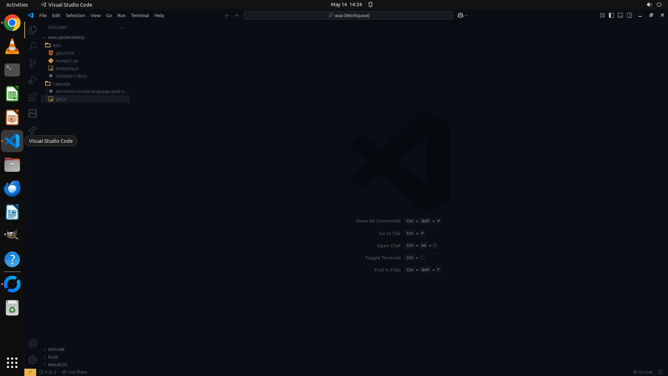Toggle the bottom panel visibility
This screenshot has height=376, width=668.
[620, 15]
